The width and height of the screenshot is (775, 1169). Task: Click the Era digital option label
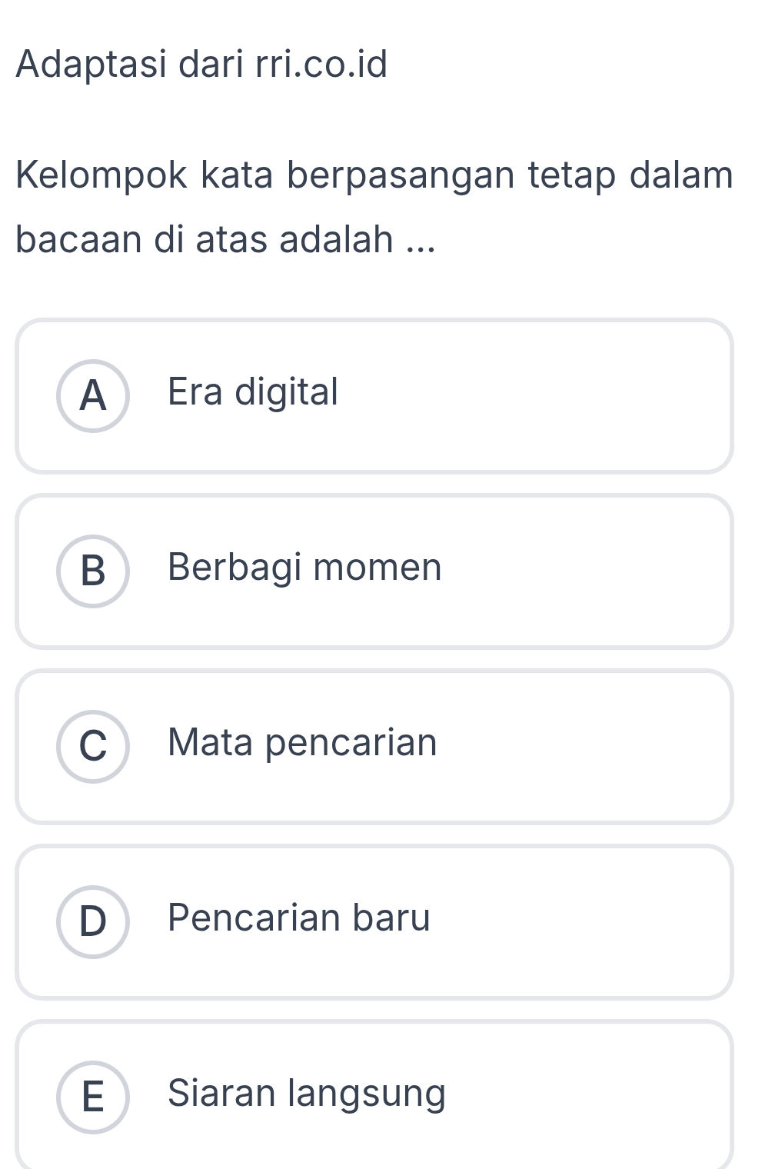pyautogui.click(x=251, y=392)
